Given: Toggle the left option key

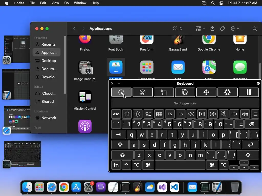Looking at the screenshot, I should pos(137,165).
